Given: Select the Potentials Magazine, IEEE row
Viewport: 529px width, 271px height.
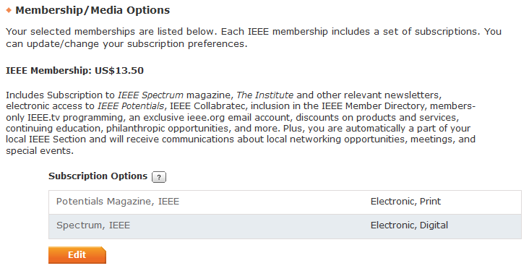Looking at the screenshot, I should (x=285, y=202).
